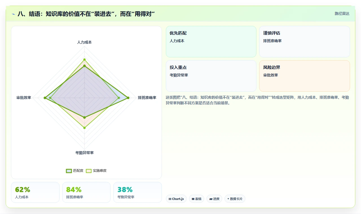Click 考勤异常率 text in 投入重点 card
This screenshot has height=214, width=361.
[x=179, y=75]
